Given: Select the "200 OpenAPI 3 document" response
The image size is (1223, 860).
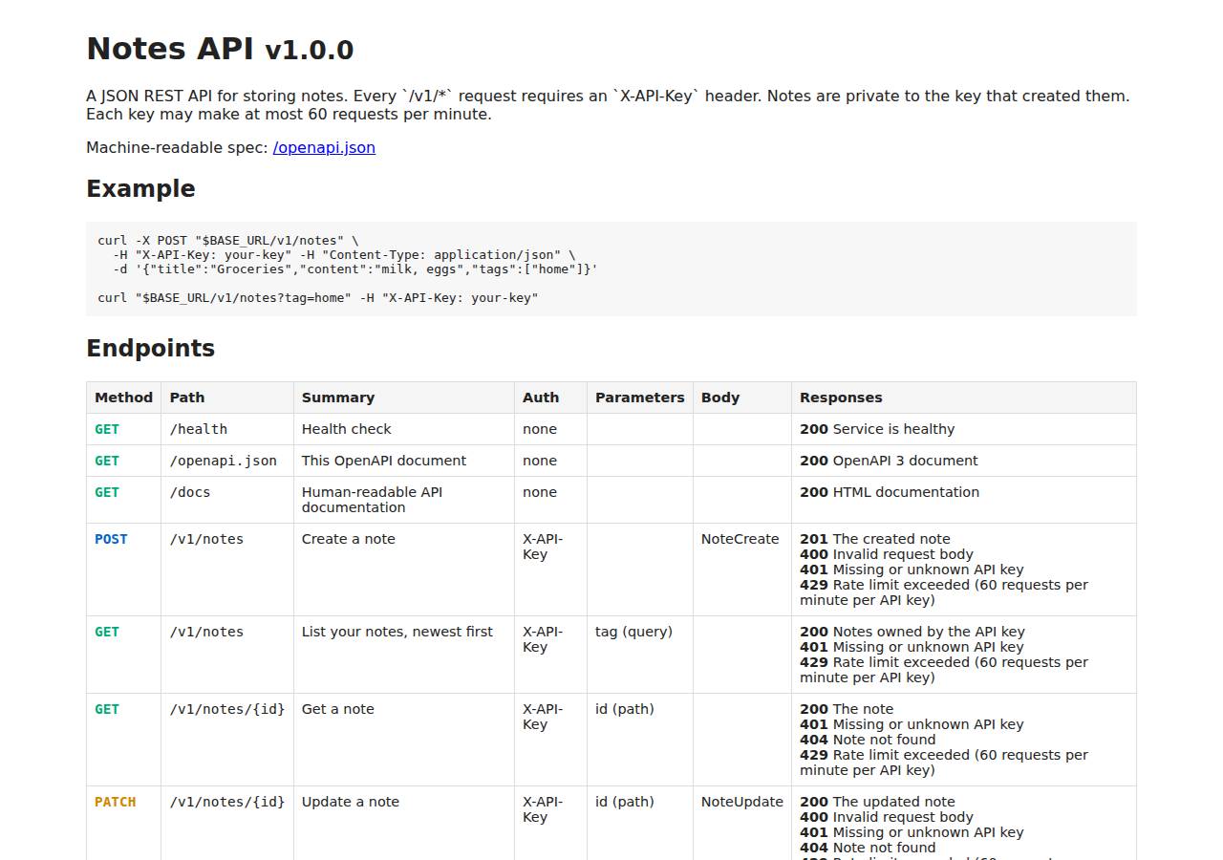Looking at the screenshot, I should tap(889, 461).
